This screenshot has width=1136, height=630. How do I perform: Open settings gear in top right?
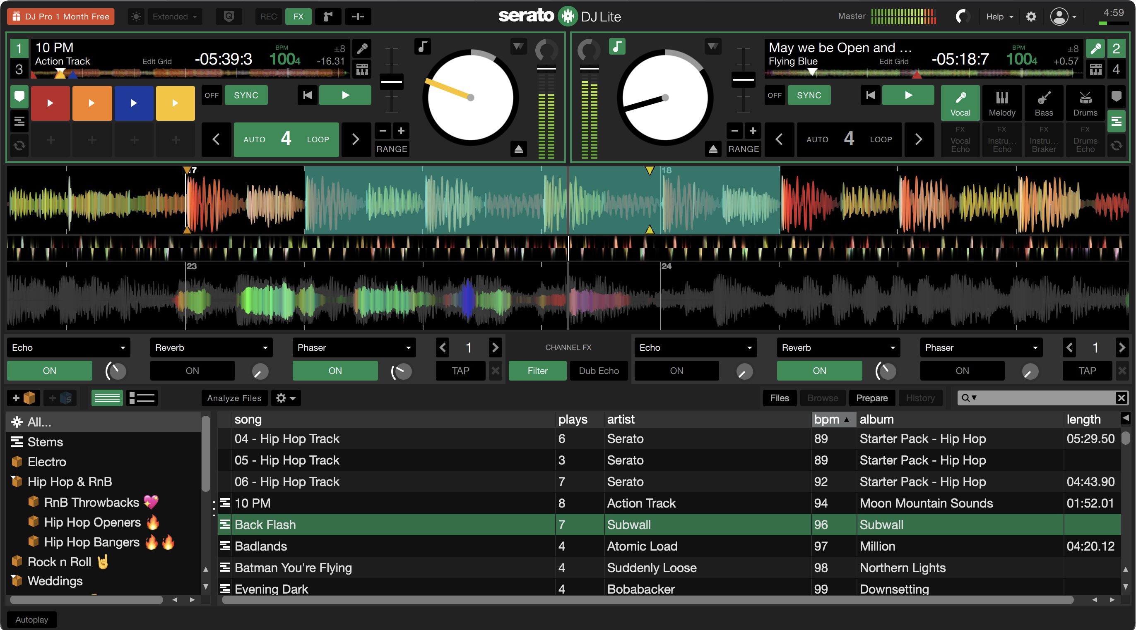1031,17
